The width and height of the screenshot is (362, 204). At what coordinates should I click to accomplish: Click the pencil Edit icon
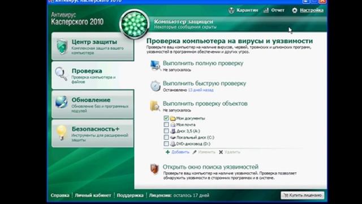click(x=195, y=152)
